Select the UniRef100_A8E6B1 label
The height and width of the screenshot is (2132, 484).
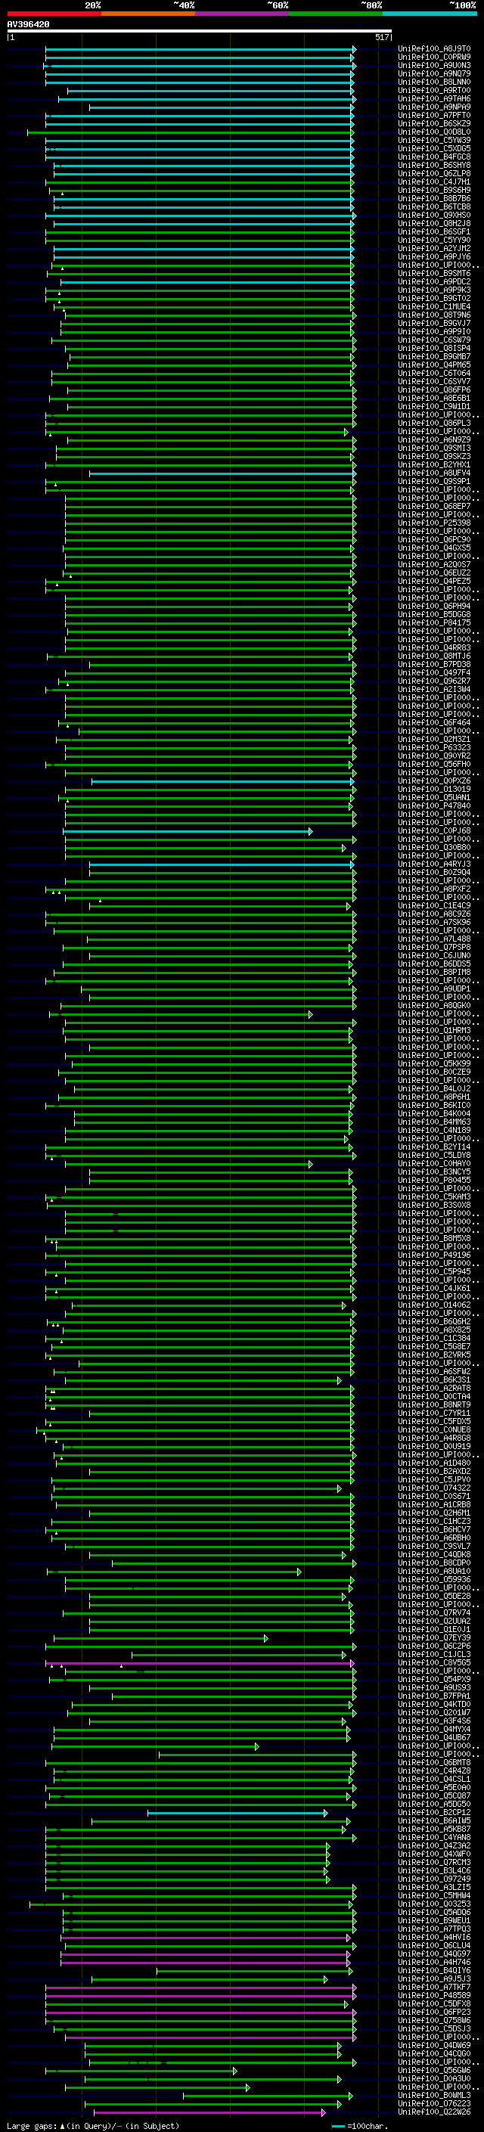(x=434, y=398)
